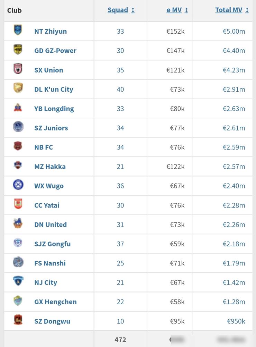The height and width of the screenshot is (347, 256).
Task: Click the GD GZ-Power club crest
Action: pyautogui.click(x=18, y=50)
